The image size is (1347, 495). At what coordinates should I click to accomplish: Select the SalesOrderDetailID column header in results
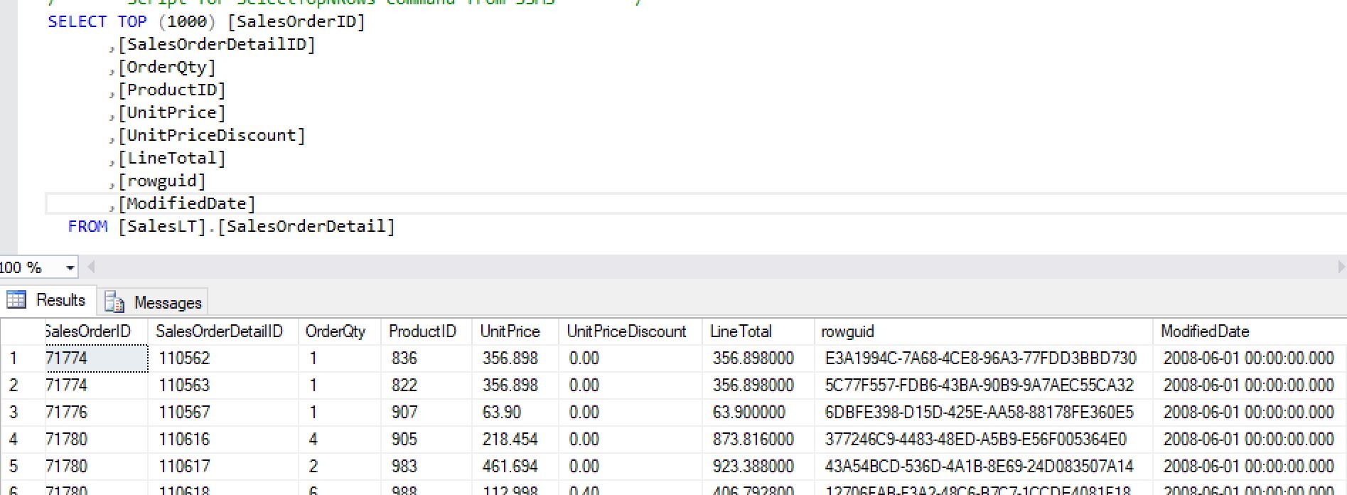pyautogui.click(x=222, y=331)
